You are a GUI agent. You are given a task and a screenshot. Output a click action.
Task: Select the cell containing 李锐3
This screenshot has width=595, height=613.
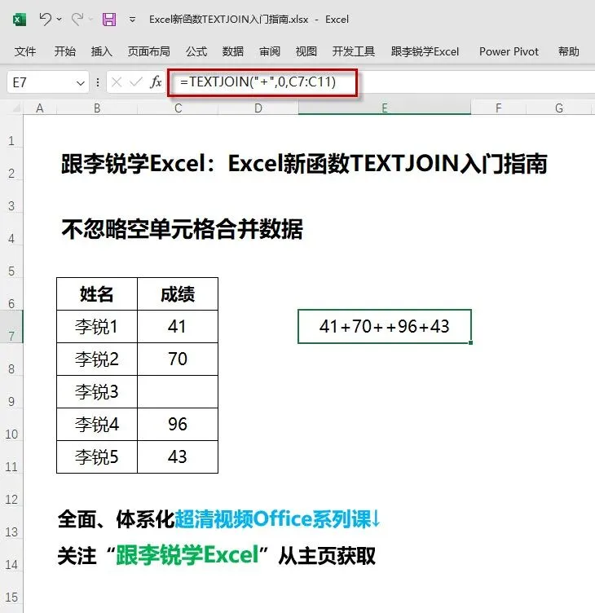(x=97, y=392)
